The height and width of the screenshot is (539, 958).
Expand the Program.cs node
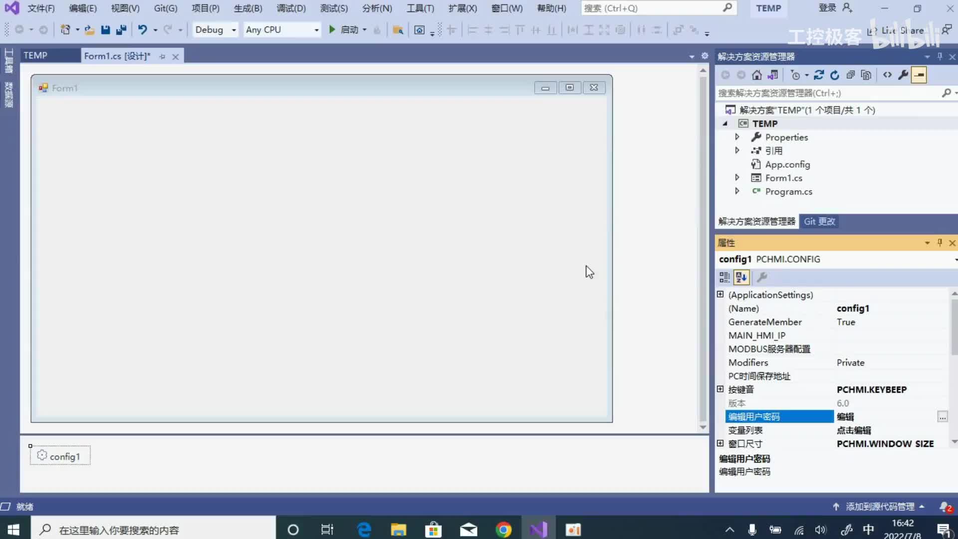pyautogui.click(x=737, y=191)
